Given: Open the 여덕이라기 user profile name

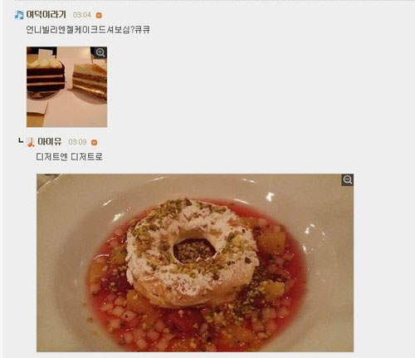Looking at the screenshot, I should [46, 14].
